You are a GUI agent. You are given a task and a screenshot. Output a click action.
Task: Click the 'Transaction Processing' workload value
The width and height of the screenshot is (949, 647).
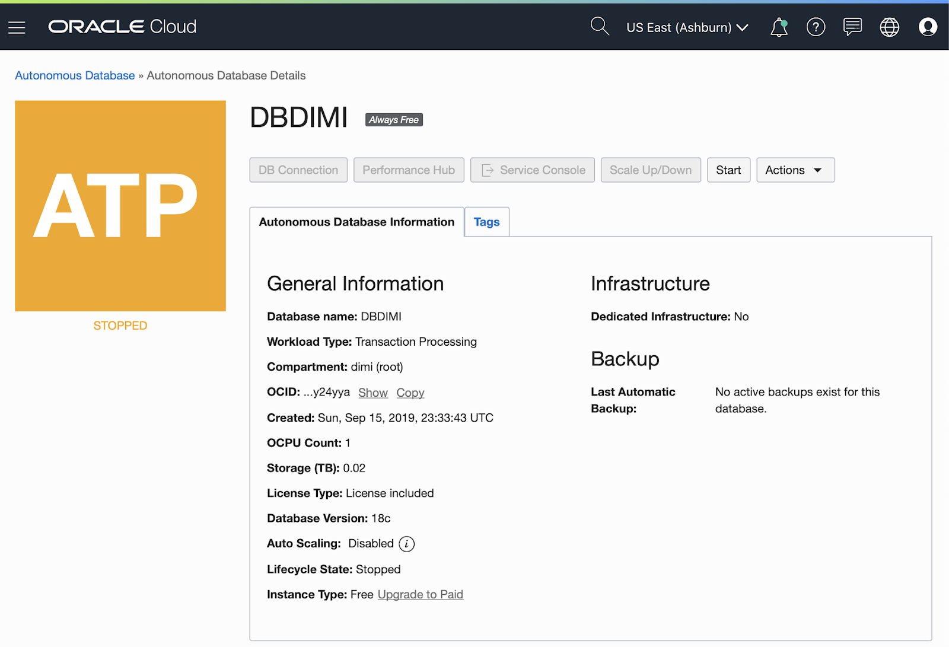416,342
